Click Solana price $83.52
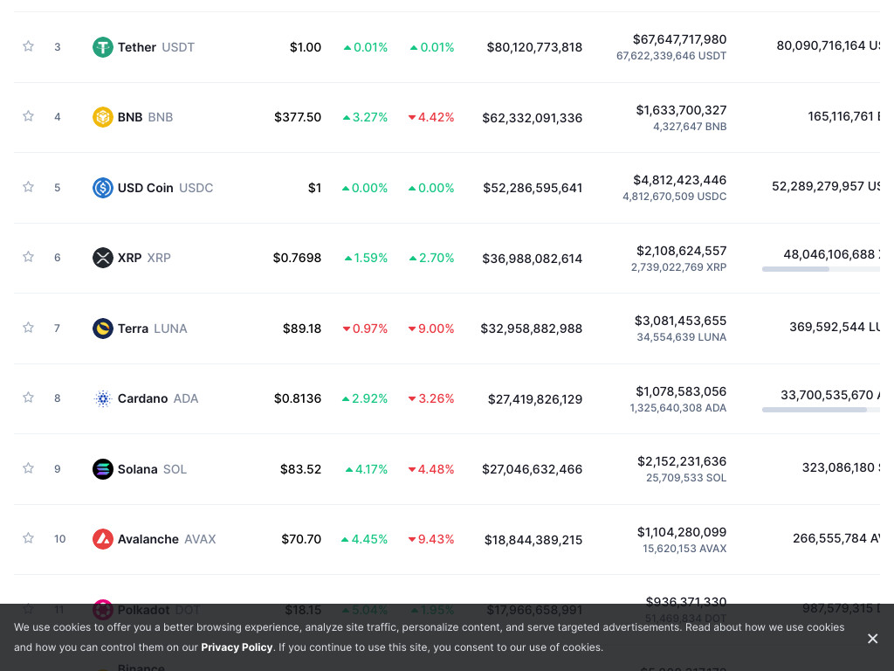This screenshot has width=894, height=671. tap(300, 469)
